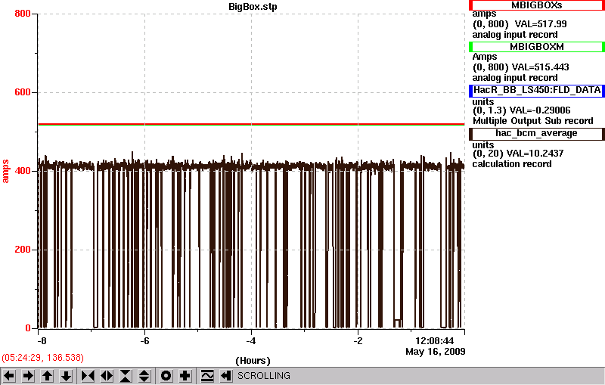Click the BigBox.stp graph title
This screenshot has height=385, width=605.
(253, 7)
